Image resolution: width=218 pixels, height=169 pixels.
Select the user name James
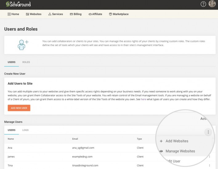(x=11, y=157)
